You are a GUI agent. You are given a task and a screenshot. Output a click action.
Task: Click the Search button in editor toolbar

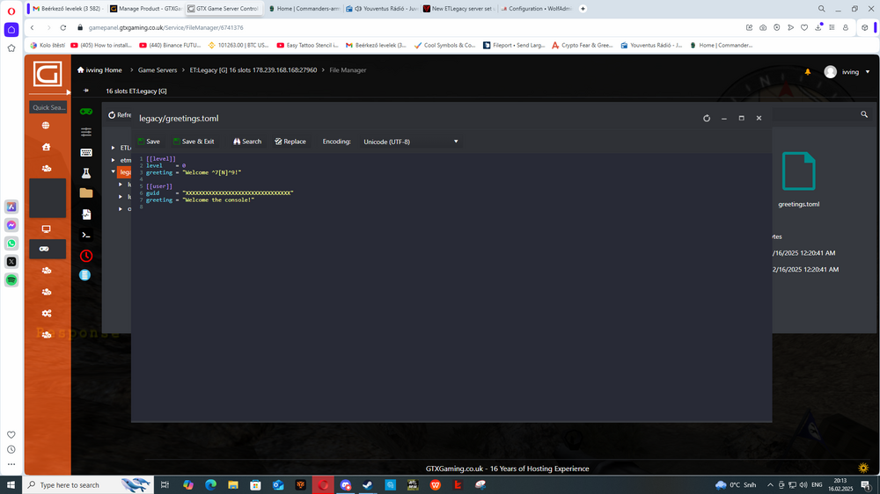pyautogui.click(x=247, y=142)
